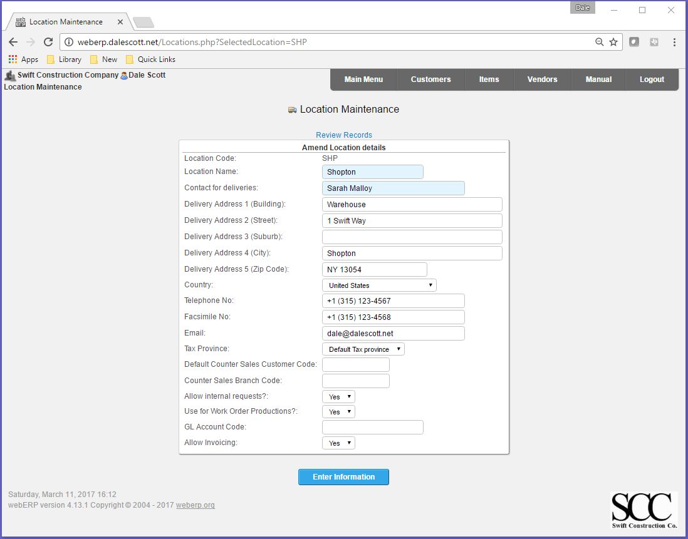Click the Swift Construction Company group icon

pos(10,74)
